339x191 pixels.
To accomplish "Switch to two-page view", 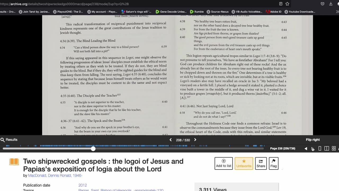I will pos(327,149).
